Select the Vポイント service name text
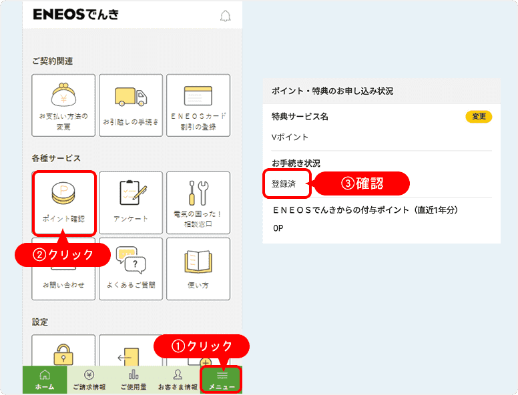Viewport: 518px width, 395px height. point(290,137)
